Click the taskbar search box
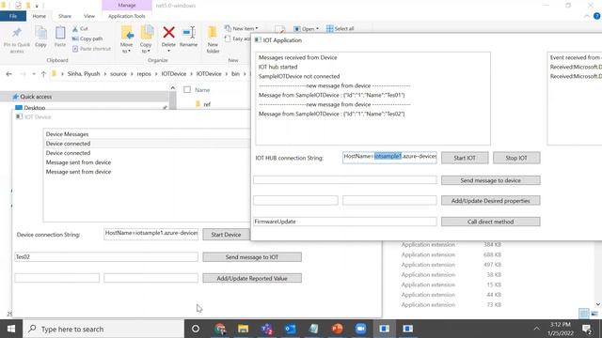Viewport: 602px width, 338px height. 103,329
